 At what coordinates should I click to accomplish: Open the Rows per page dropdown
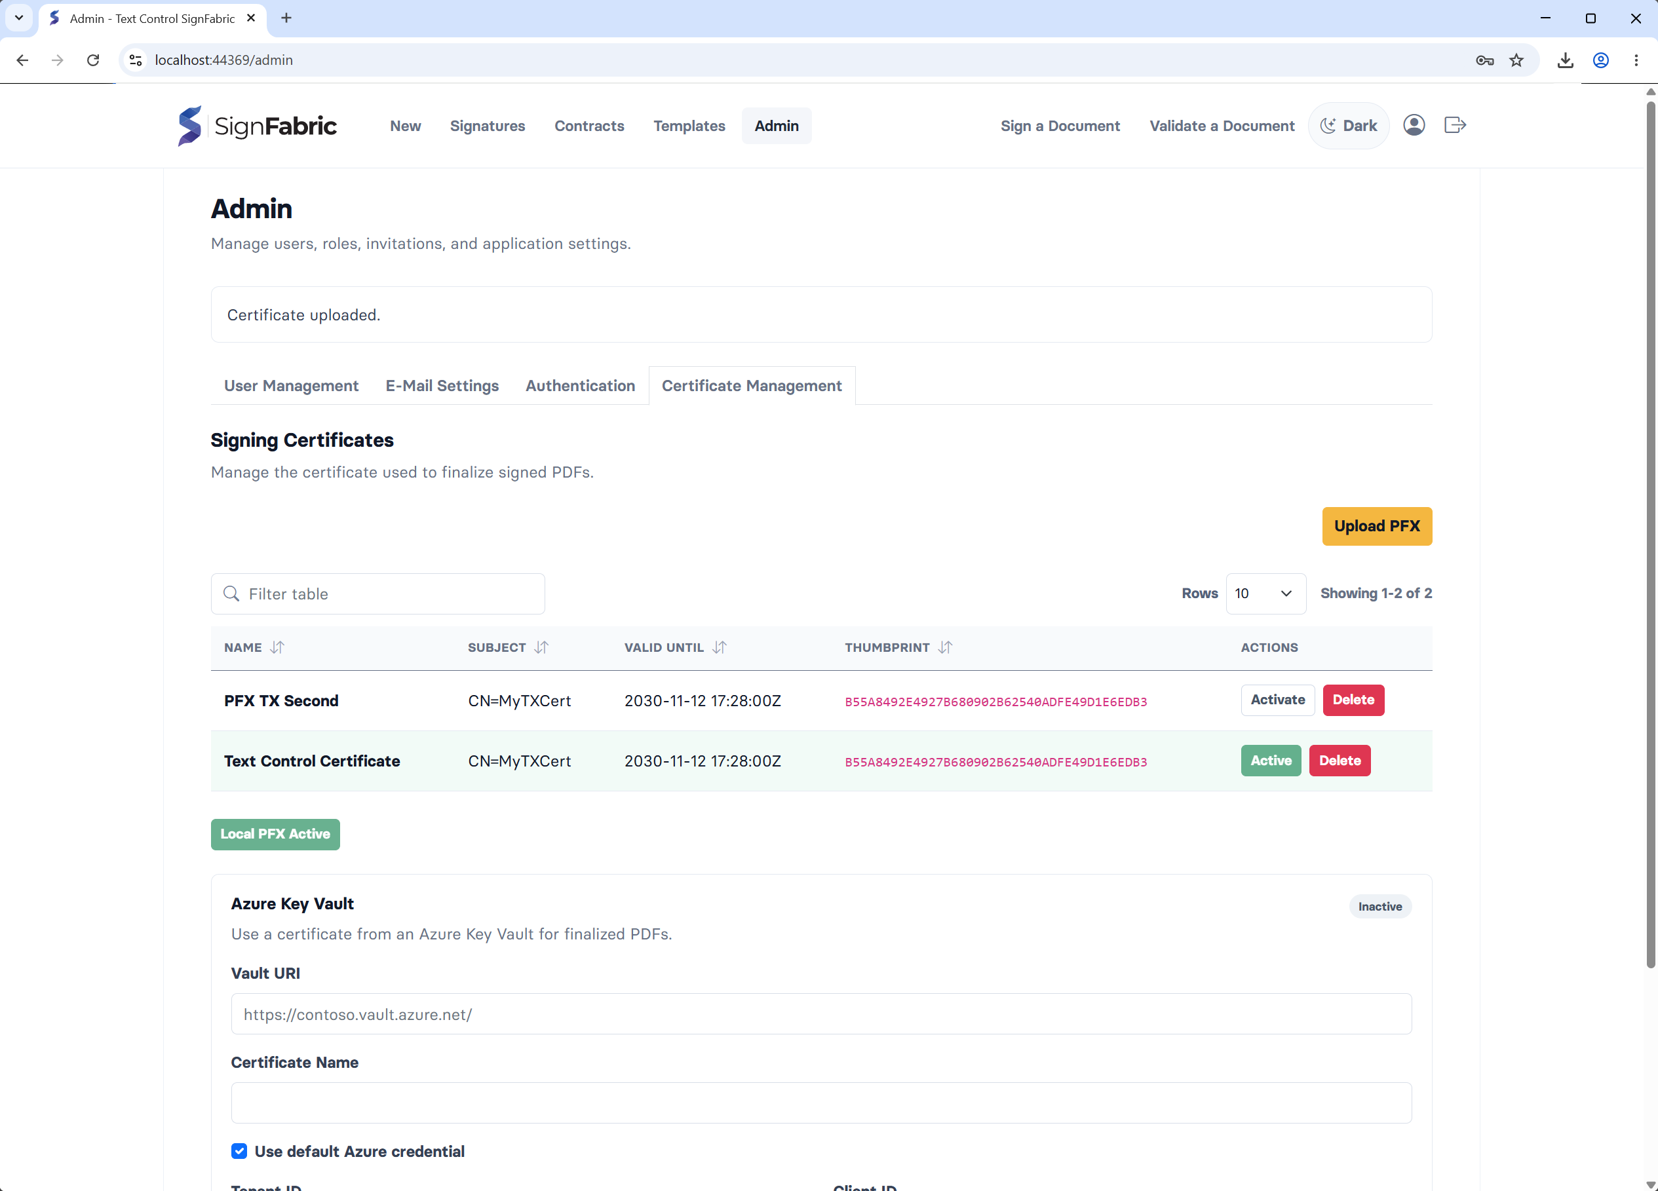coord(1265,594)
